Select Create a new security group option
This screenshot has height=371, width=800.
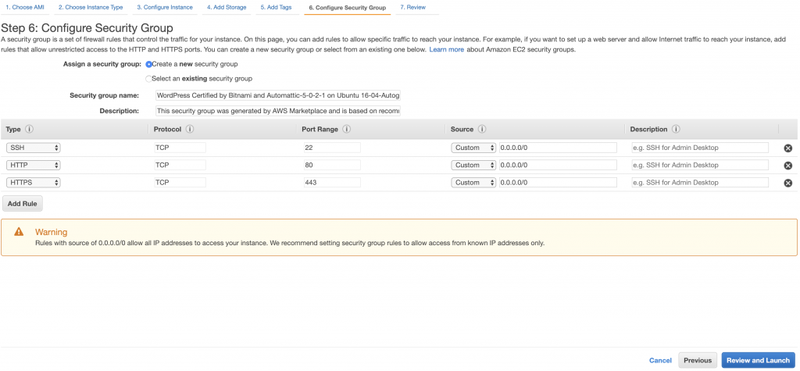pos(149,64)
